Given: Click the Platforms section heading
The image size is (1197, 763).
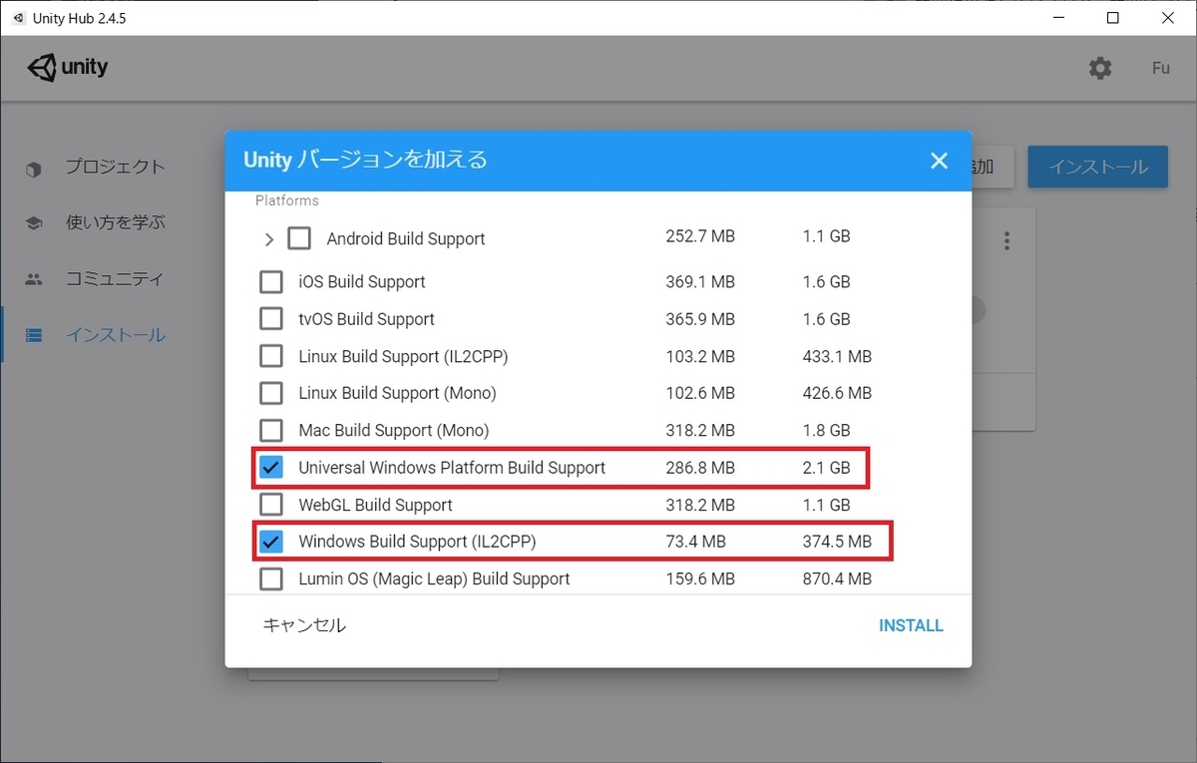Looking at the screenshot, I should coord(287,200).
